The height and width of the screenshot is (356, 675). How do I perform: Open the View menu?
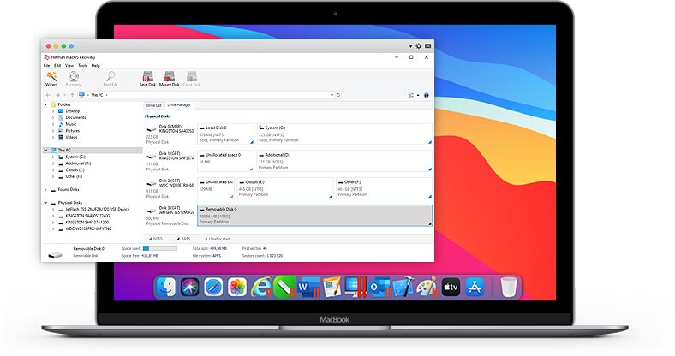tap(69, 66)
